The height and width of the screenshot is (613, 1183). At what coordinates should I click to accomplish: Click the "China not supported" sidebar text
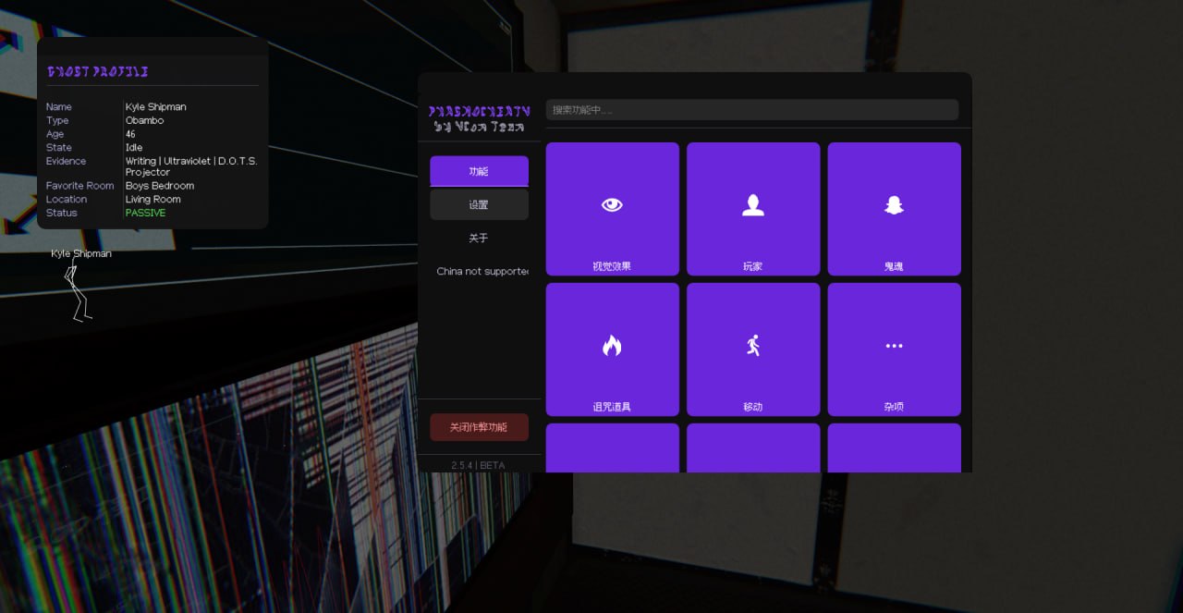pos(482,271)
